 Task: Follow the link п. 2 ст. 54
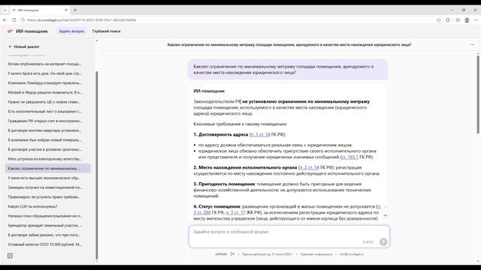[x=309, y=167]
